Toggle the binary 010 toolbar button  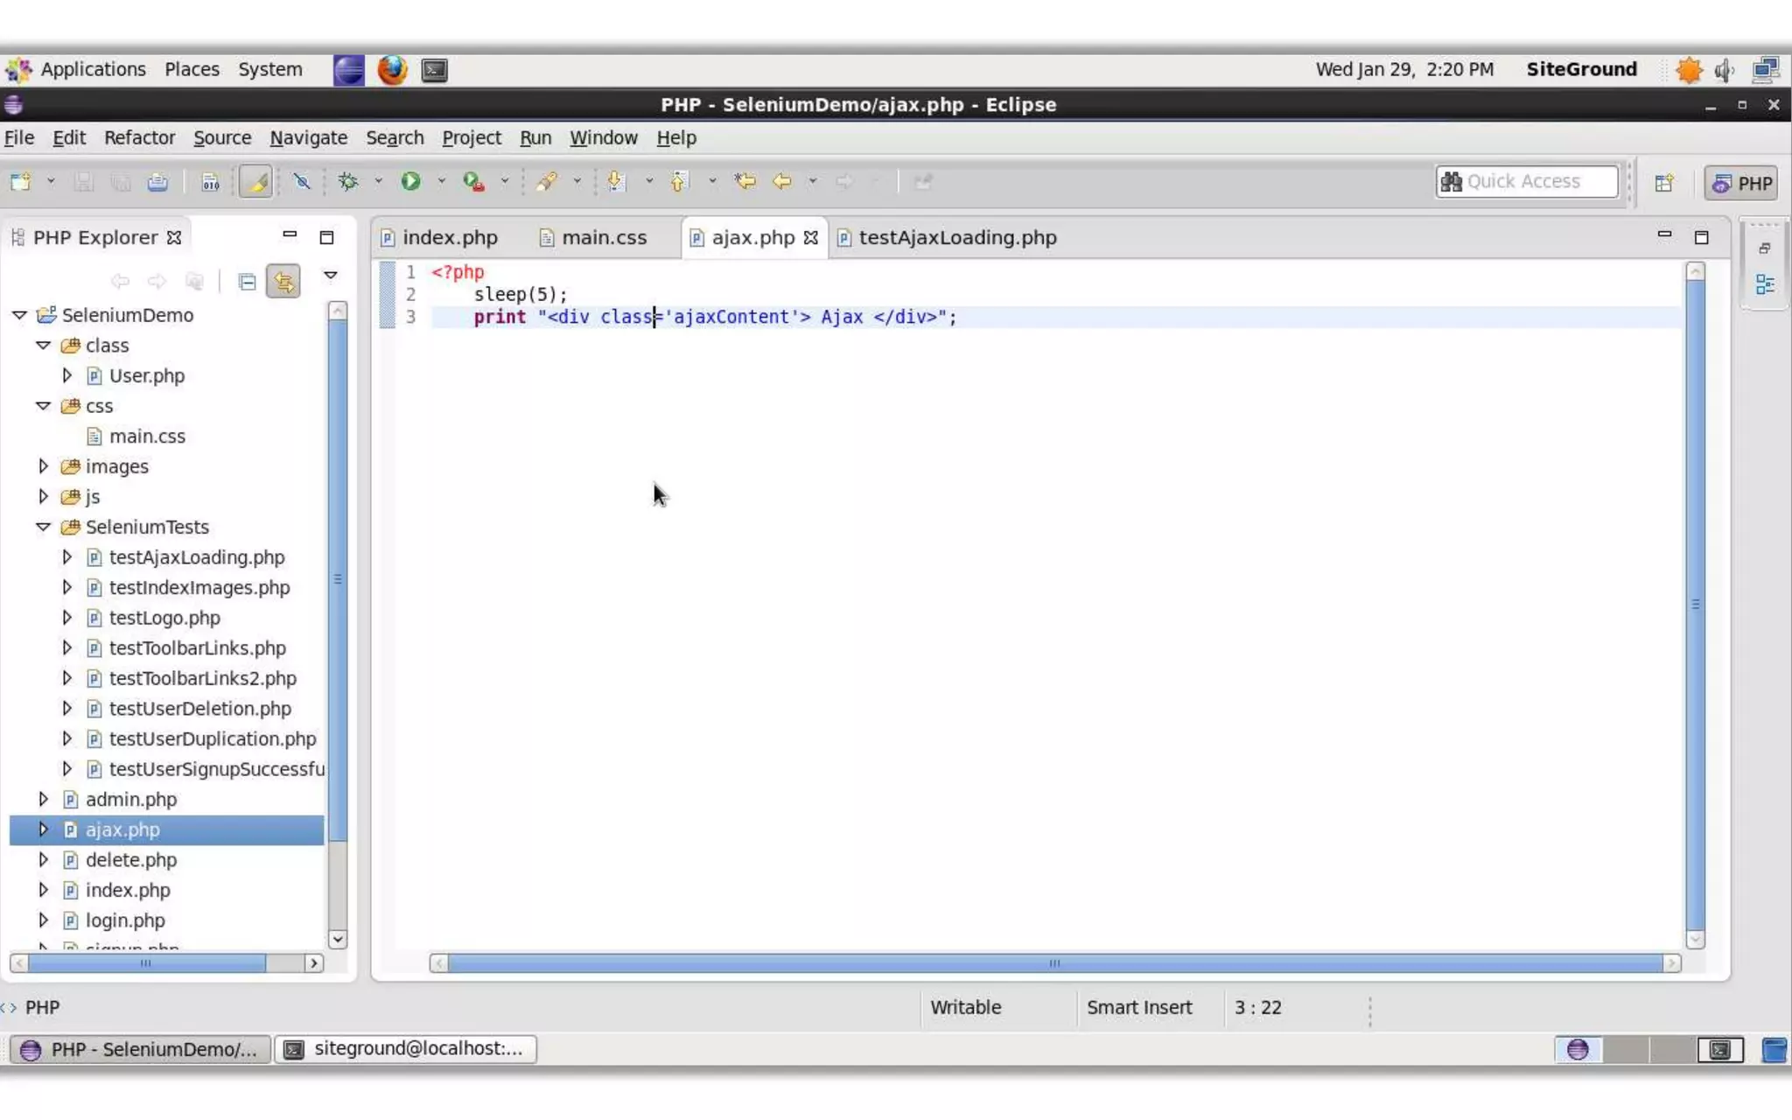point(210,182)
